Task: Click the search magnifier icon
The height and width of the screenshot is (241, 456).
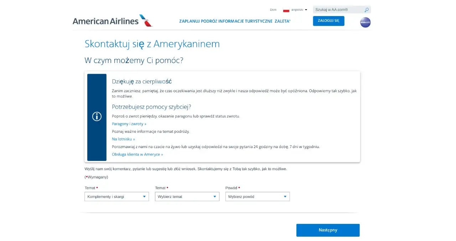Action: coord(366,10)
